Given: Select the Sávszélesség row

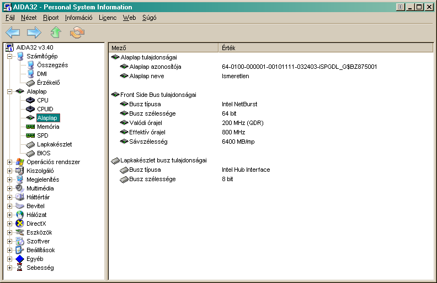Looking at the screenshot, I should click(x=271, y=142).
